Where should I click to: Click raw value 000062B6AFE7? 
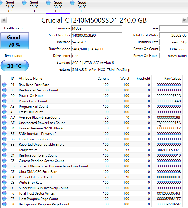pyautogui.click(x=169, y=199)
